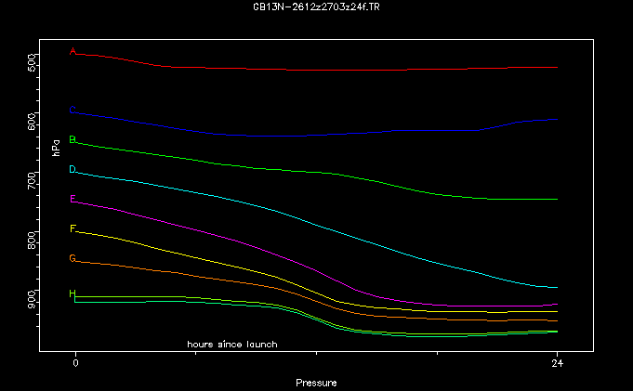Click the orange trajectory label G
633x391 pixels.
click(x=73, y=258)
